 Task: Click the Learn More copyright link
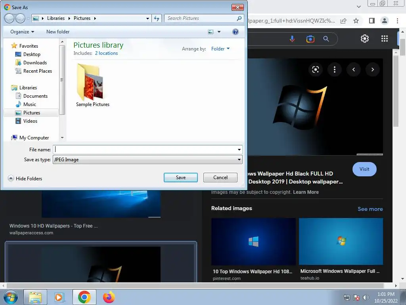tap(306, 192)
